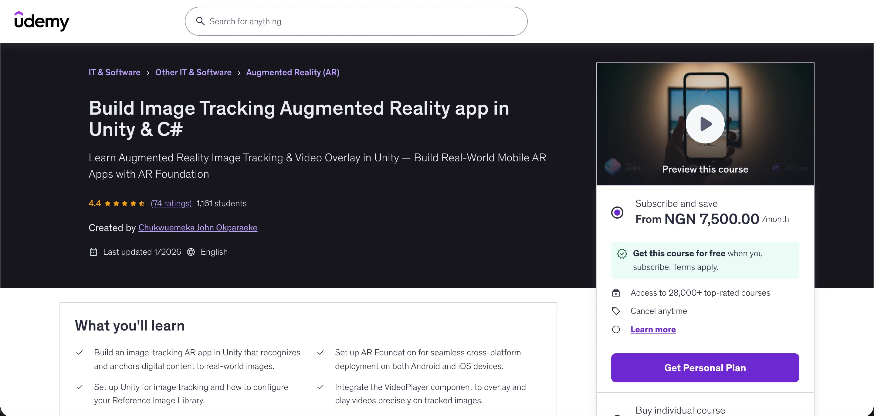The image size is (874, 416).
Task: Click the 4.4 rating score
Action: (95, 203)
